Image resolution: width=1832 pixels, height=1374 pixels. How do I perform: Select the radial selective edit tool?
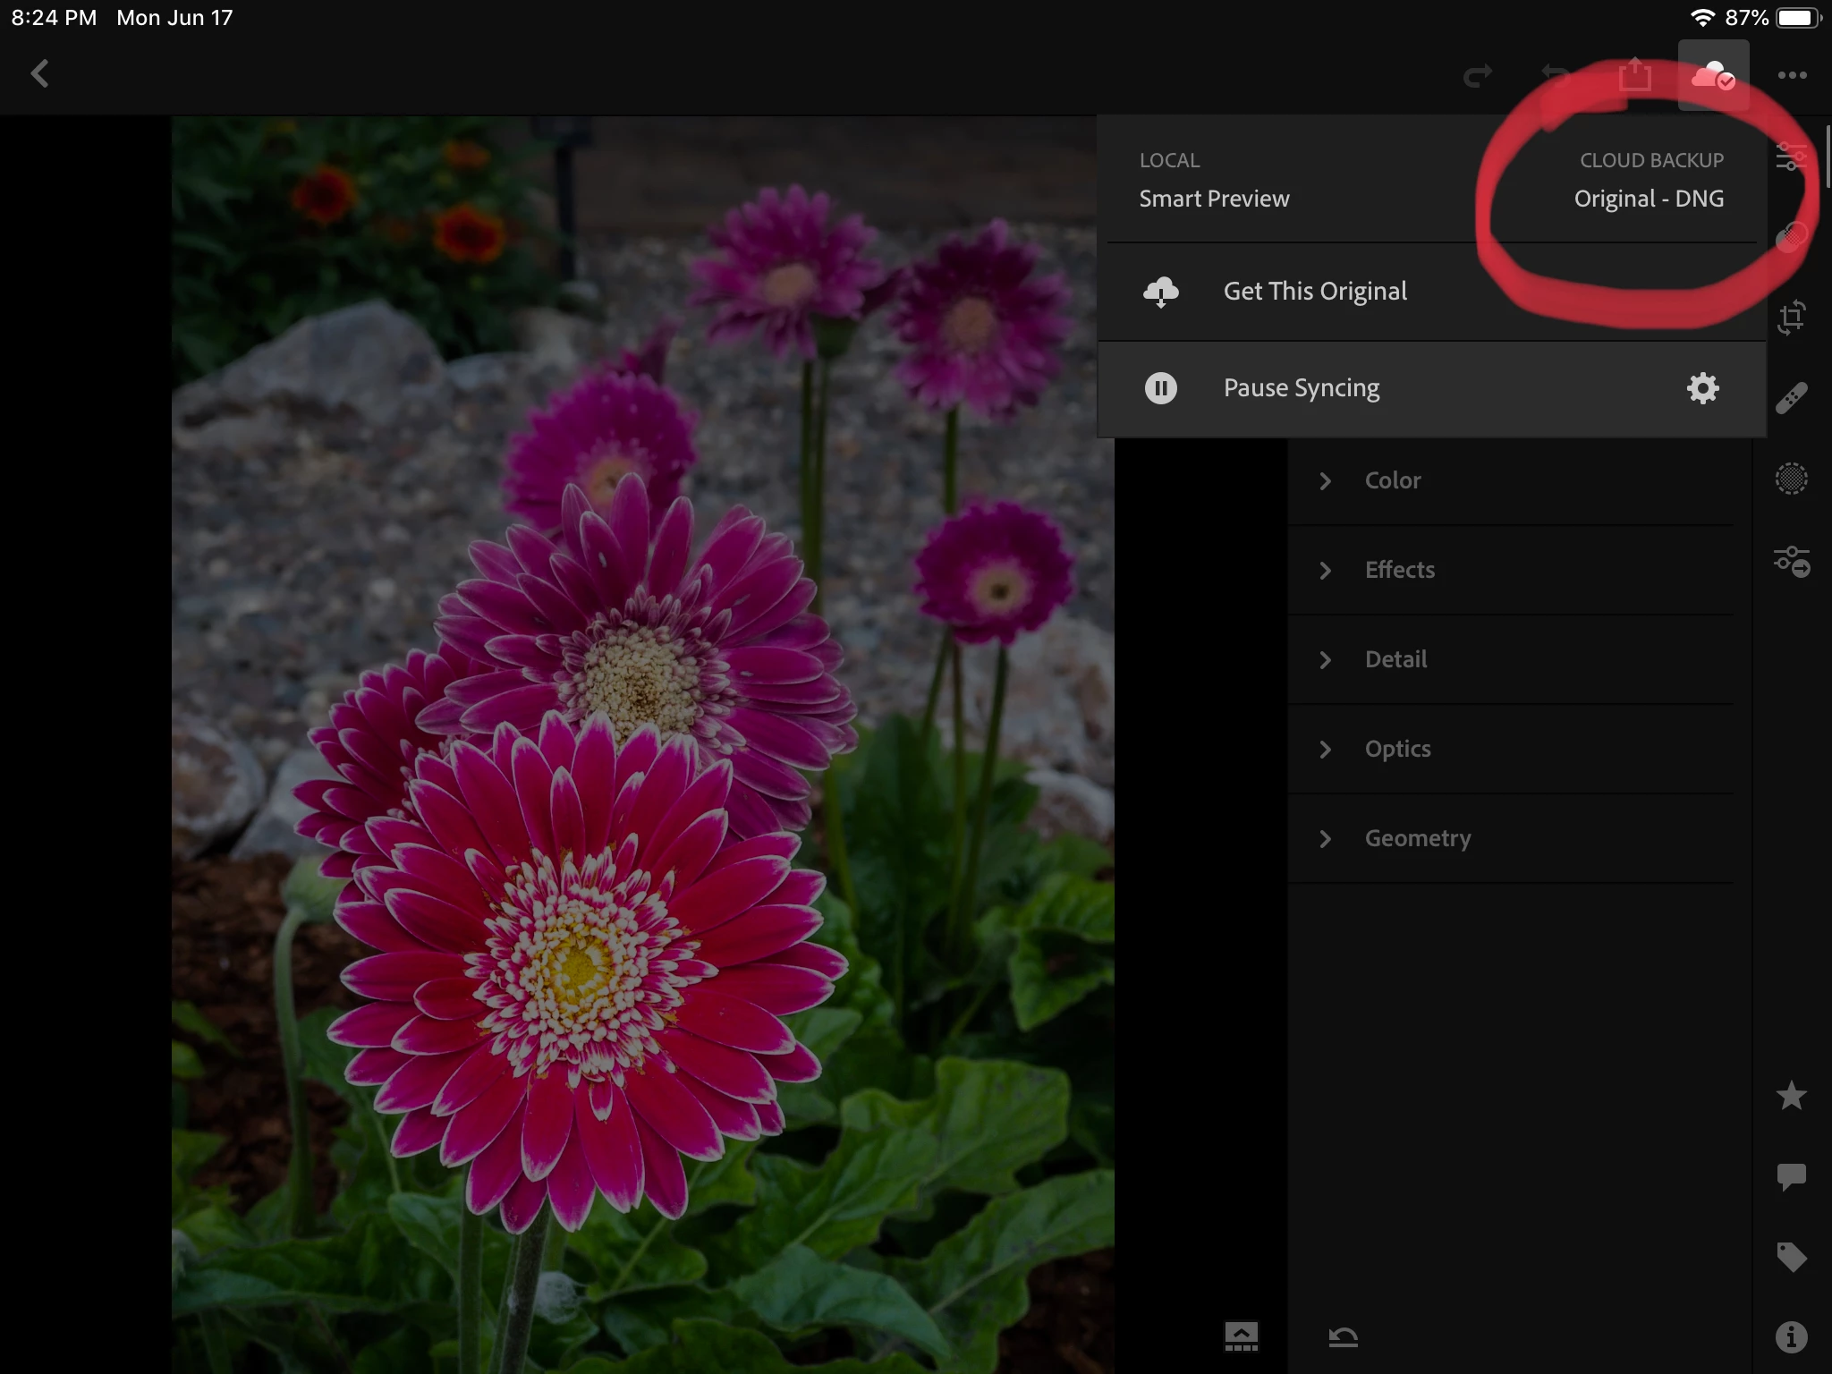tap(1791, 479)
